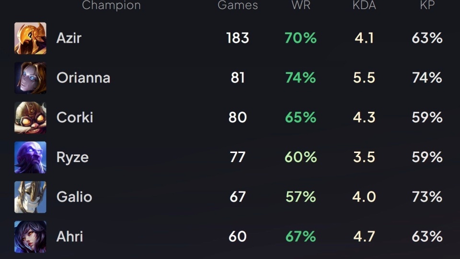Screen dimensions: 460x259
Task: Open the Ryze champion portrait icon
Action: (x=30, y=157)
